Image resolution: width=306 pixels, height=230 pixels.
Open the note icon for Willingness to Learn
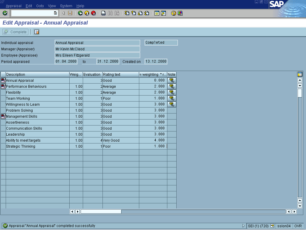(172, 104)
